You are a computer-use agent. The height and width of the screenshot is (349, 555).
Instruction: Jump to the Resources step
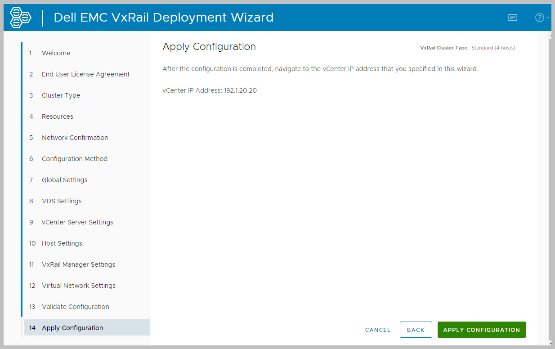pyautogui.click(x=57, y=116)
